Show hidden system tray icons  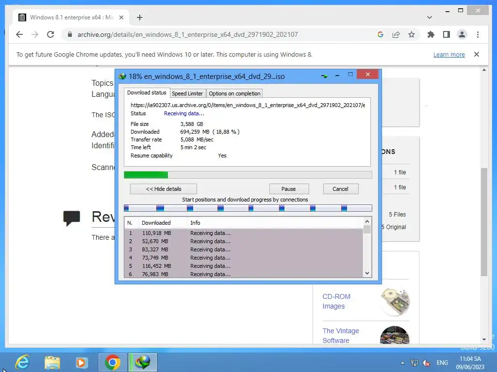[x=402, y=363]
